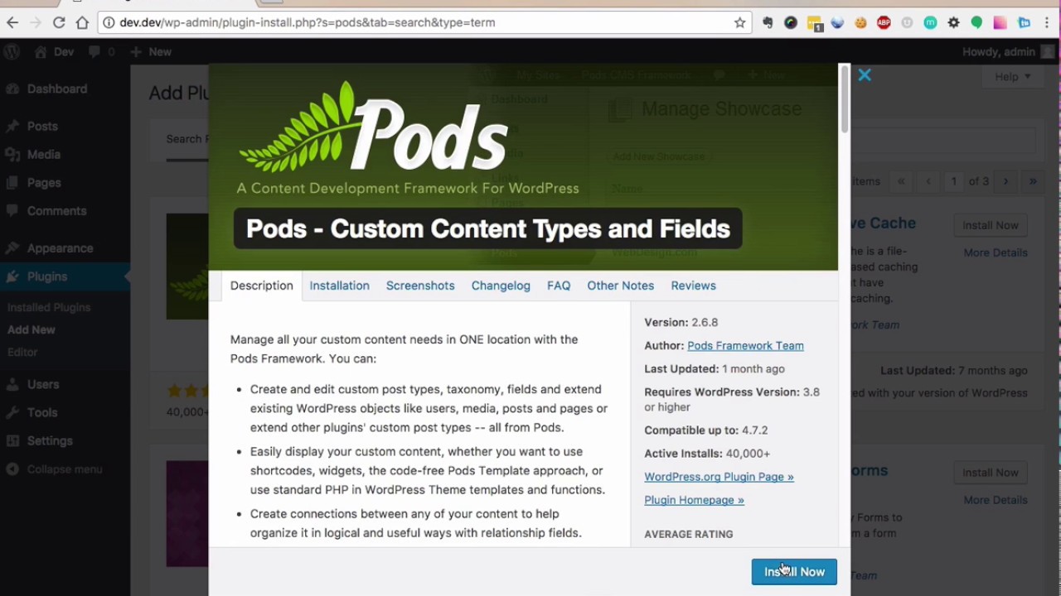Screen dimensions: 1061x596
Task: Open the cookie extension icon
Action: (860, 23)
